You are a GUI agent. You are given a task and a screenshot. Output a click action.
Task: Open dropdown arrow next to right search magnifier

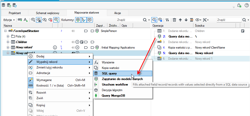point(248,20)
